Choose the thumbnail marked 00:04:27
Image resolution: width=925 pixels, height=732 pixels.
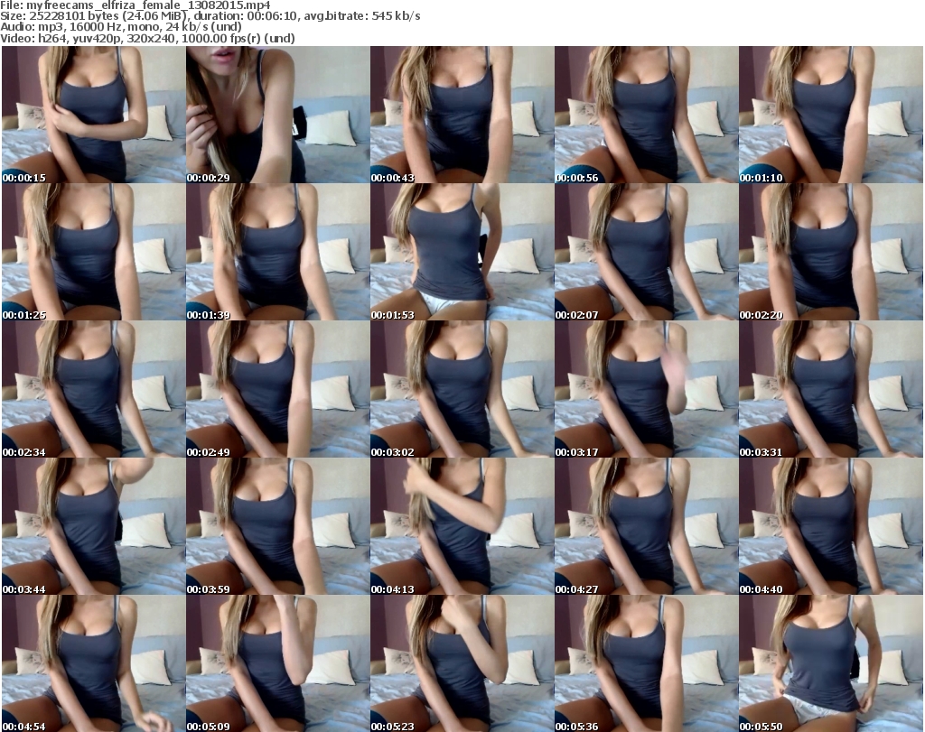point(646,526)
